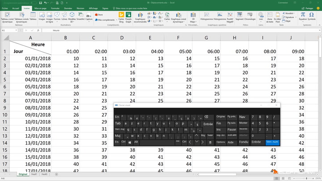
Task: Switch to the Accueil tab
Action: pyautogui.click(x=16, y=8)
